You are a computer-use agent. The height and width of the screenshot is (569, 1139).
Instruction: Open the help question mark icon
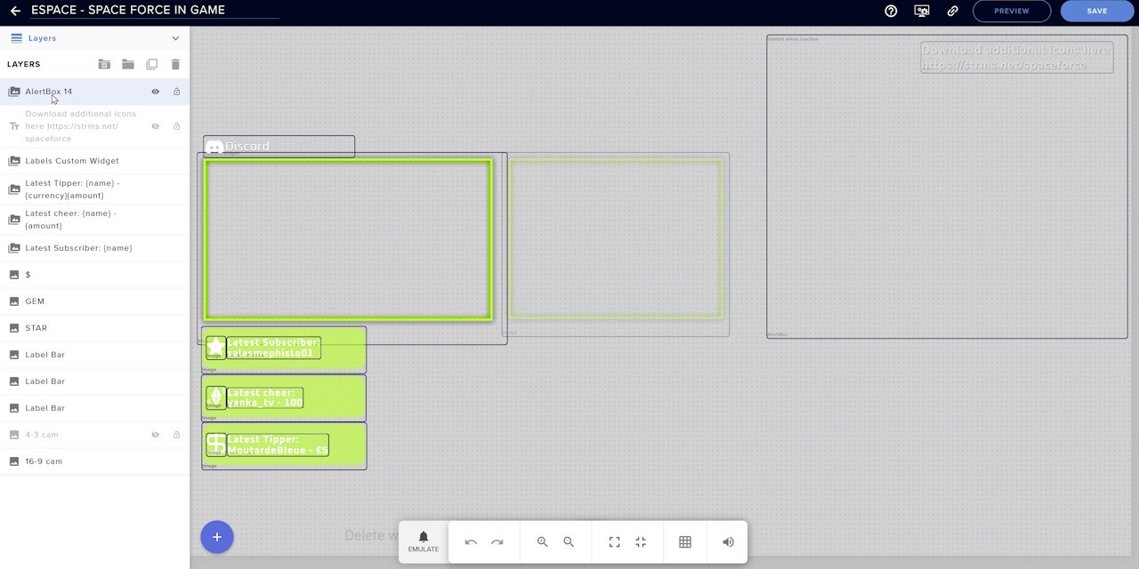(x=891, y=11)
